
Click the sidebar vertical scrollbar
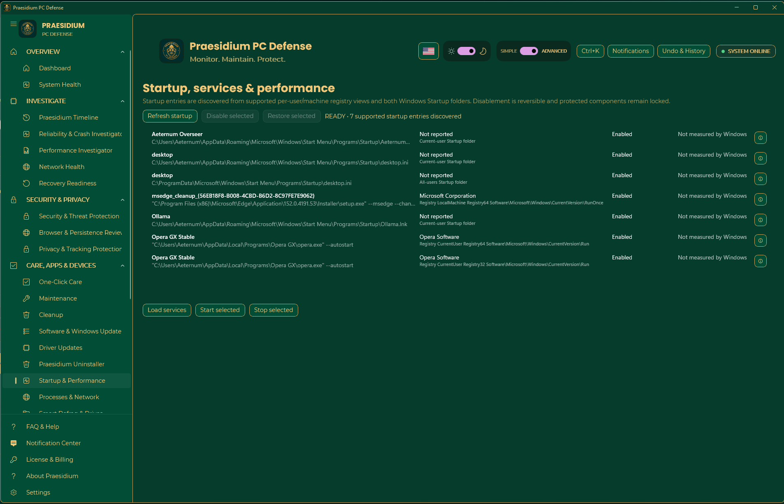tap(130, 175)
